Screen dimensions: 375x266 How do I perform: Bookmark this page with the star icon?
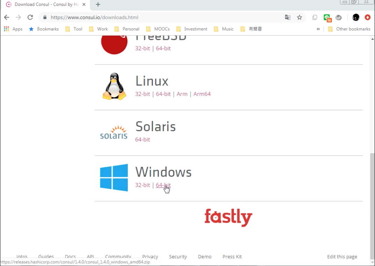299,17
